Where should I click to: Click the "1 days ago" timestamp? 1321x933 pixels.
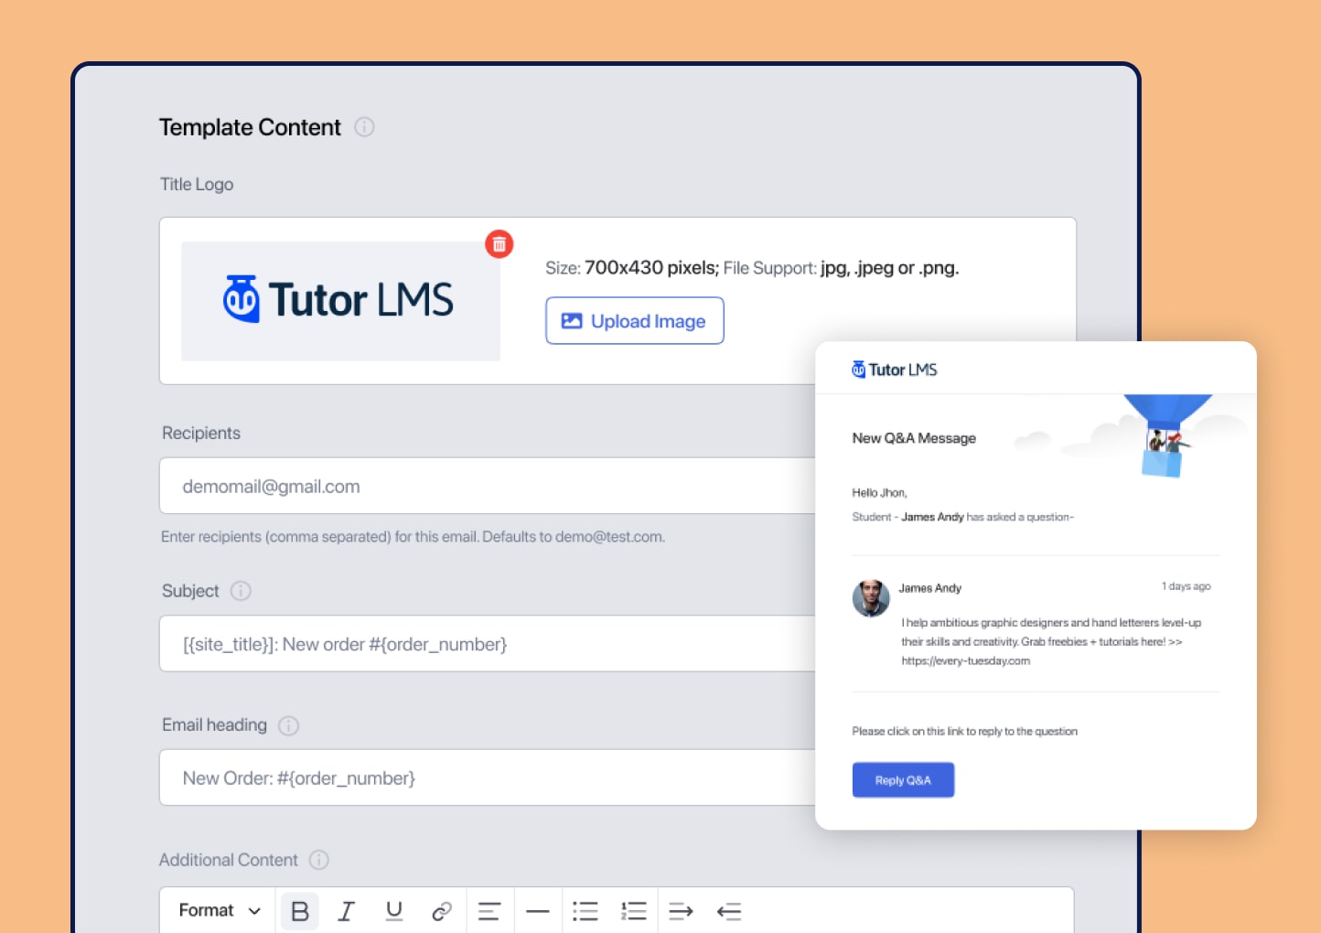(1186, 586)
